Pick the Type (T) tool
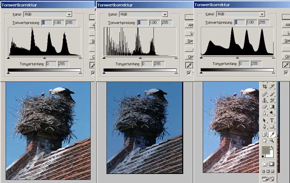The height and width of the screenshot is (183, 290). pyautogui.click(x=272, y=120)
